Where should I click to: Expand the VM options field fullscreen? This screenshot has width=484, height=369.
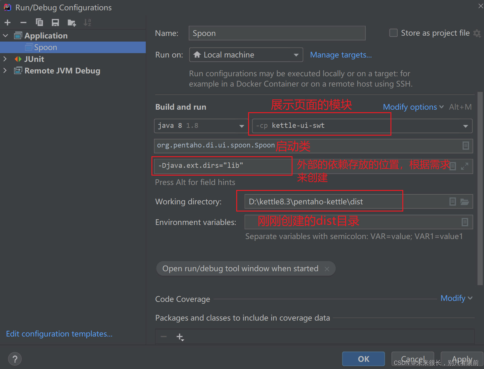465,166
